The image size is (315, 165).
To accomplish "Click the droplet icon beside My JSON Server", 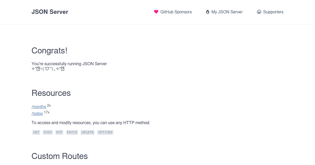I will pos(207,12).
